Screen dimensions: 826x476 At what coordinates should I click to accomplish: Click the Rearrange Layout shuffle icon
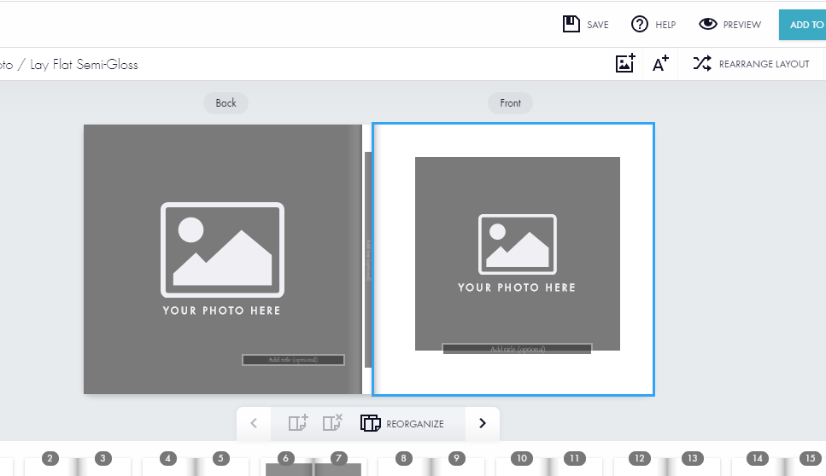[x=702, y=64]
